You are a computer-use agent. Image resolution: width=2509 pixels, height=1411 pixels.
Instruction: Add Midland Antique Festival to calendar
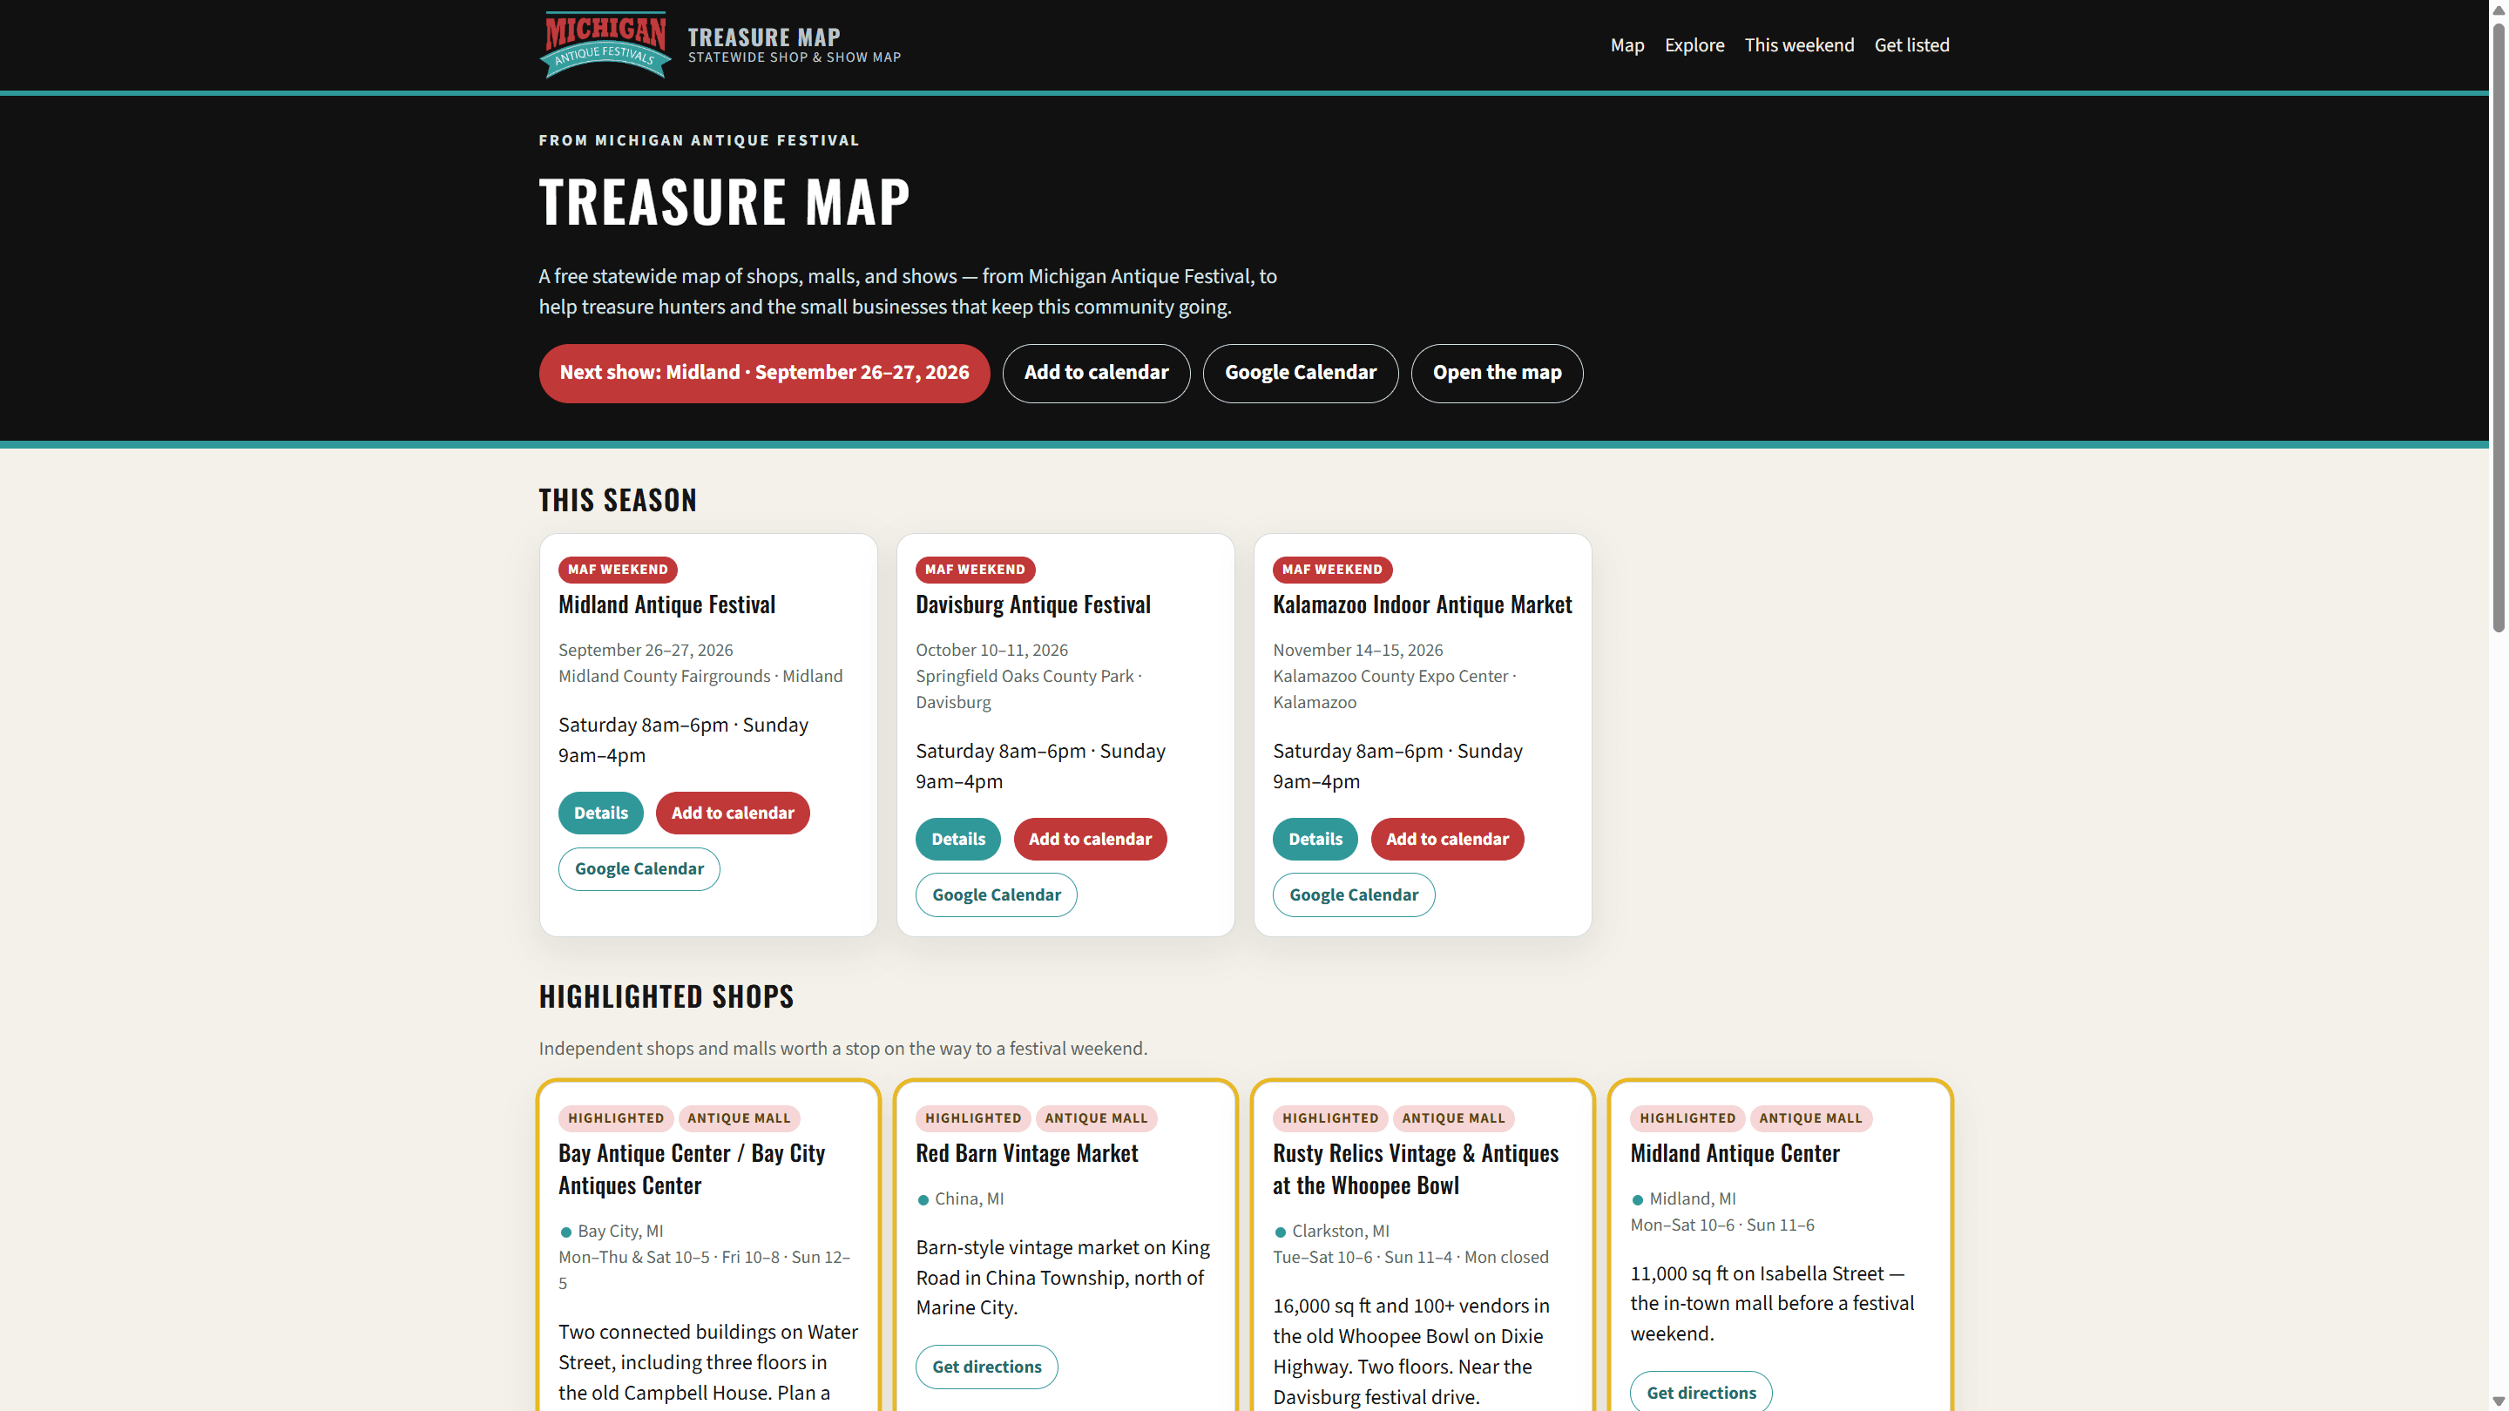point(733,814)
